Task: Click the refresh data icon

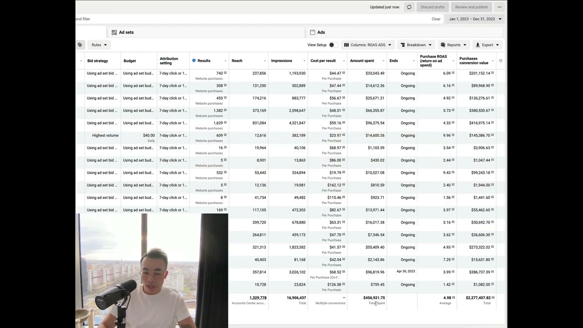Action: 409,7
